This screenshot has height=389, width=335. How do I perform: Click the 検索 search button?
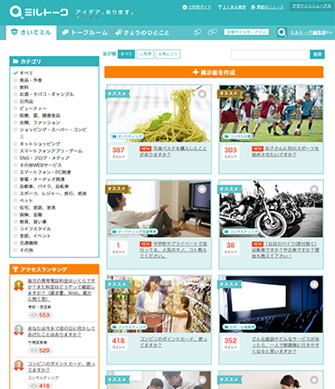tap(317, 54)
